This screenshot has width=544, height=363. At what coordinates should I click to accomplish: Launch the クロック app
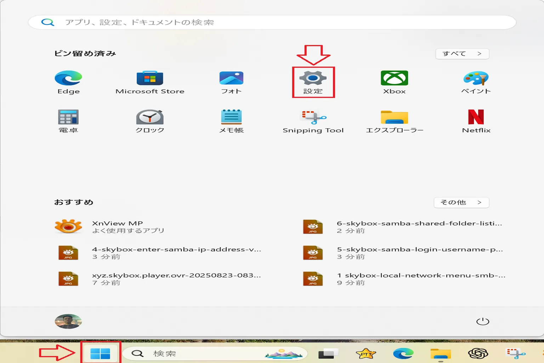pos(150,121)
